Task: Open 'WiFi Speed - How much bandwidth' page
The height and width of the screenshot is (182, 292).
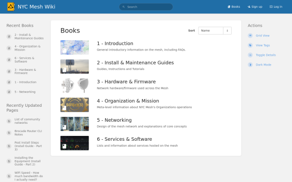Action: [29, 176]
